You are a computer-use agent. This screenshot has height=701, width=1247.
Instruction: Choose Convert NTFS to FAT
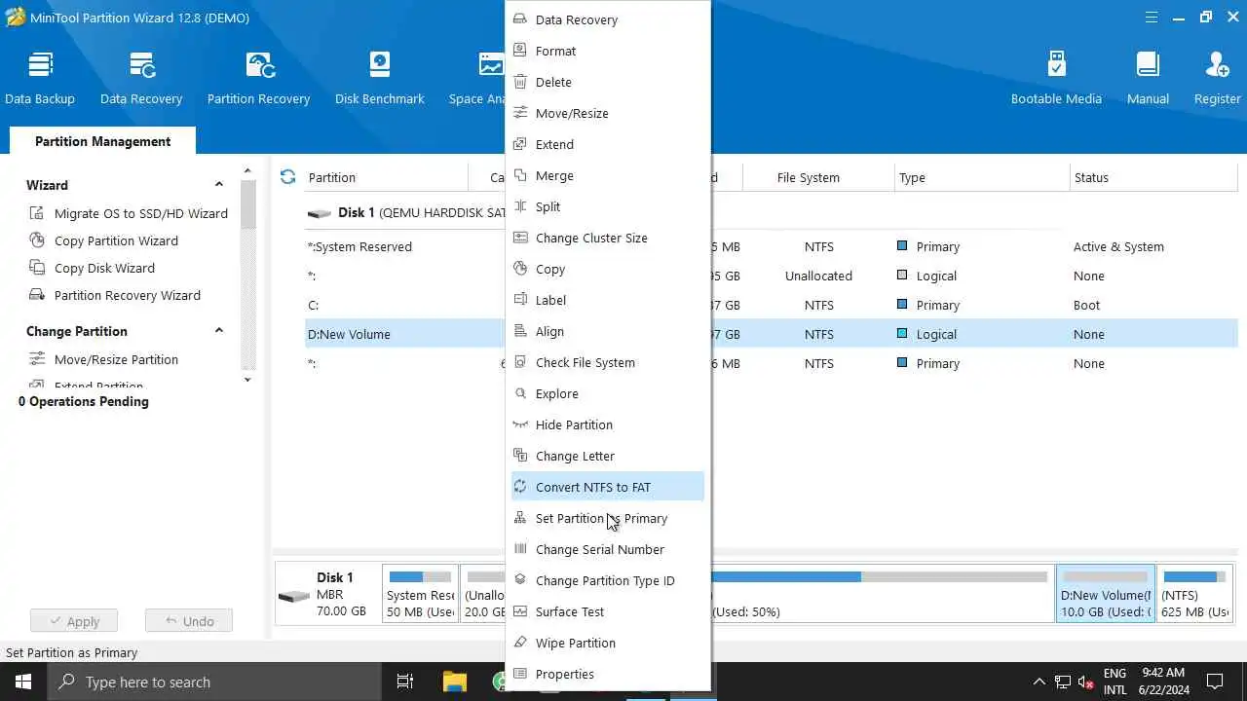pos(608,487)
